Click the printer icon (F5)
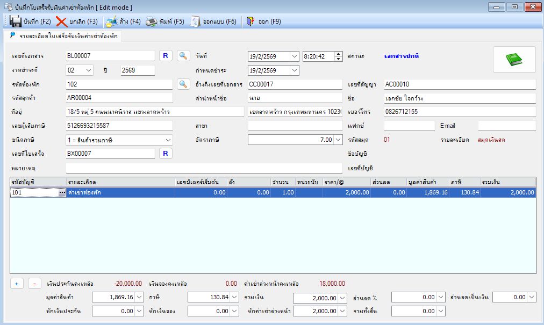Image resolution: width=544 pixels, height=325 pixels. [151, 21]
